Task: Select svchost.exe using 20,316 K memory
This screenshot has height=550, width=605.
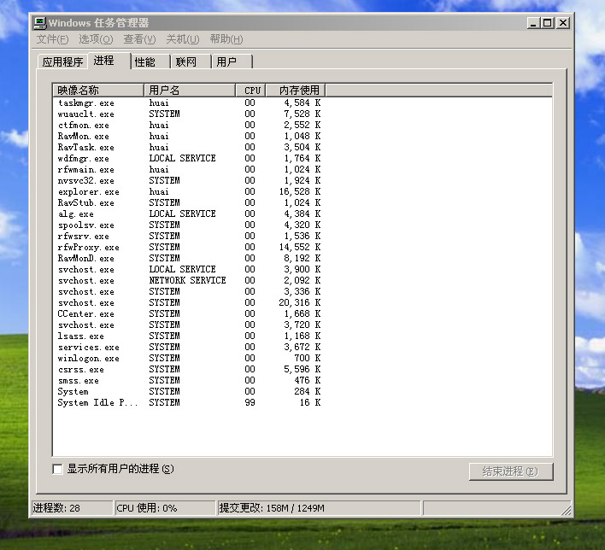Action: (189, 303)
